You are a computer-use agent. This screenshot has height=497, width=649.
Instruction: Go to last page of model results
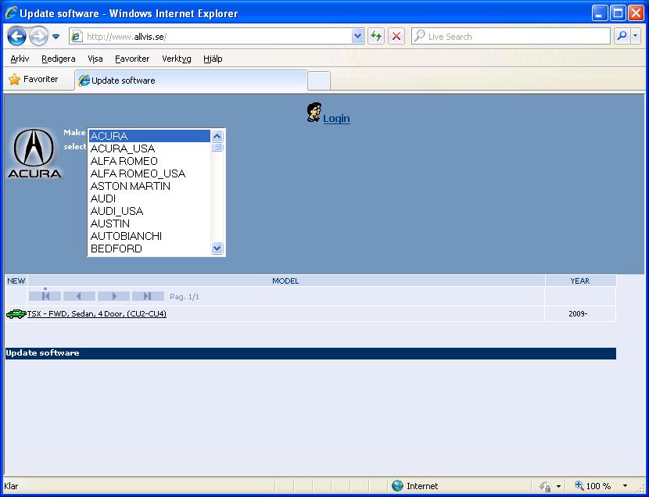pyautogui.click(x=148, y=296)
